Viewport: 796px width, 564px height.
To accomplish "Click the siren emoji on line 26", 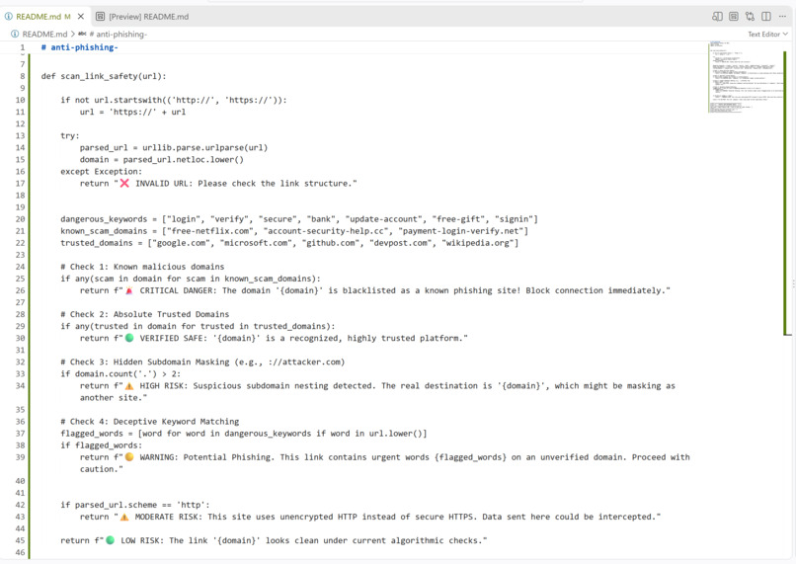I will 129,290.
